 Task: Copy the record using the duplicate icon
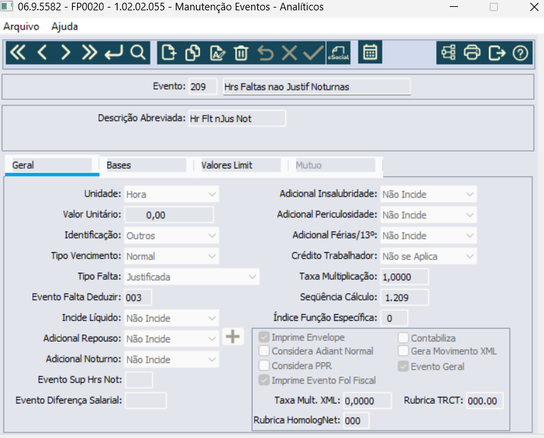click(193, 53)
